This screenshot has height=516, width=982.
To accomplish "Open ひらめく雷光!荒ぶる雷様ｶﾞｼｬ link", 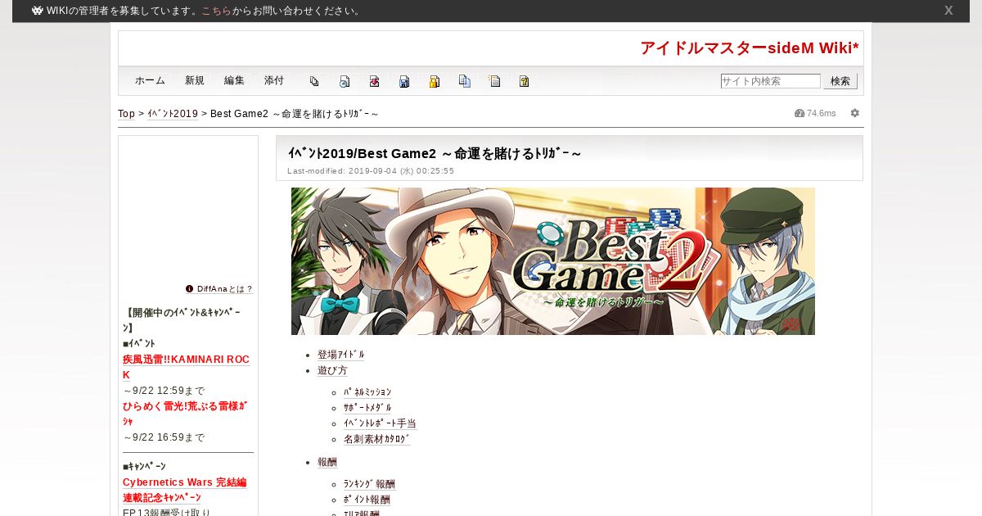I will pyautogui.click(x=185, y=413).
